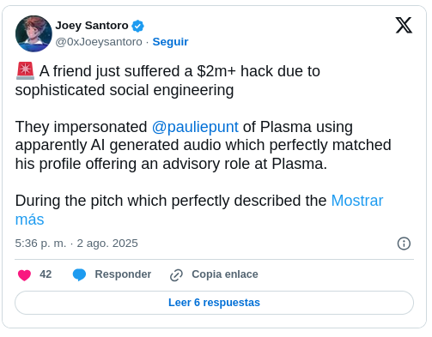Like the tweet with the heart icon
Viewport: 432px width, 337px height.
coord(24,275)
